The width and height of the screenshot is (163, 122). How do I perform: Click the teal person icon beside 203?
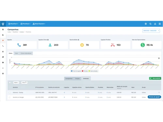(x=50, y=45)
